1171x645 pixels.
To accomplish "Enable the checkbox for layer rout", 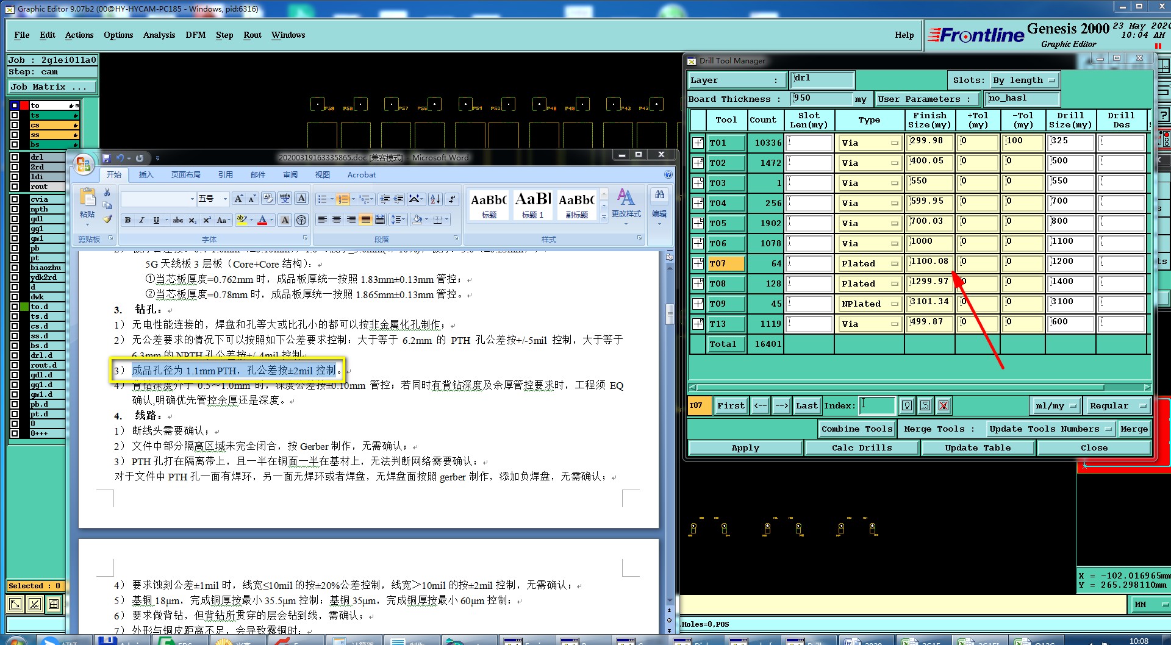I will point(15,187).
